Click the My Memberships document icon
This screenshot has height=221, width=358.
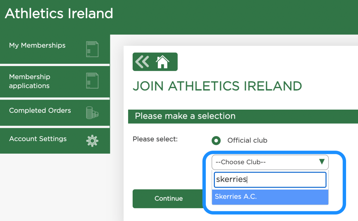pos(92,49)
